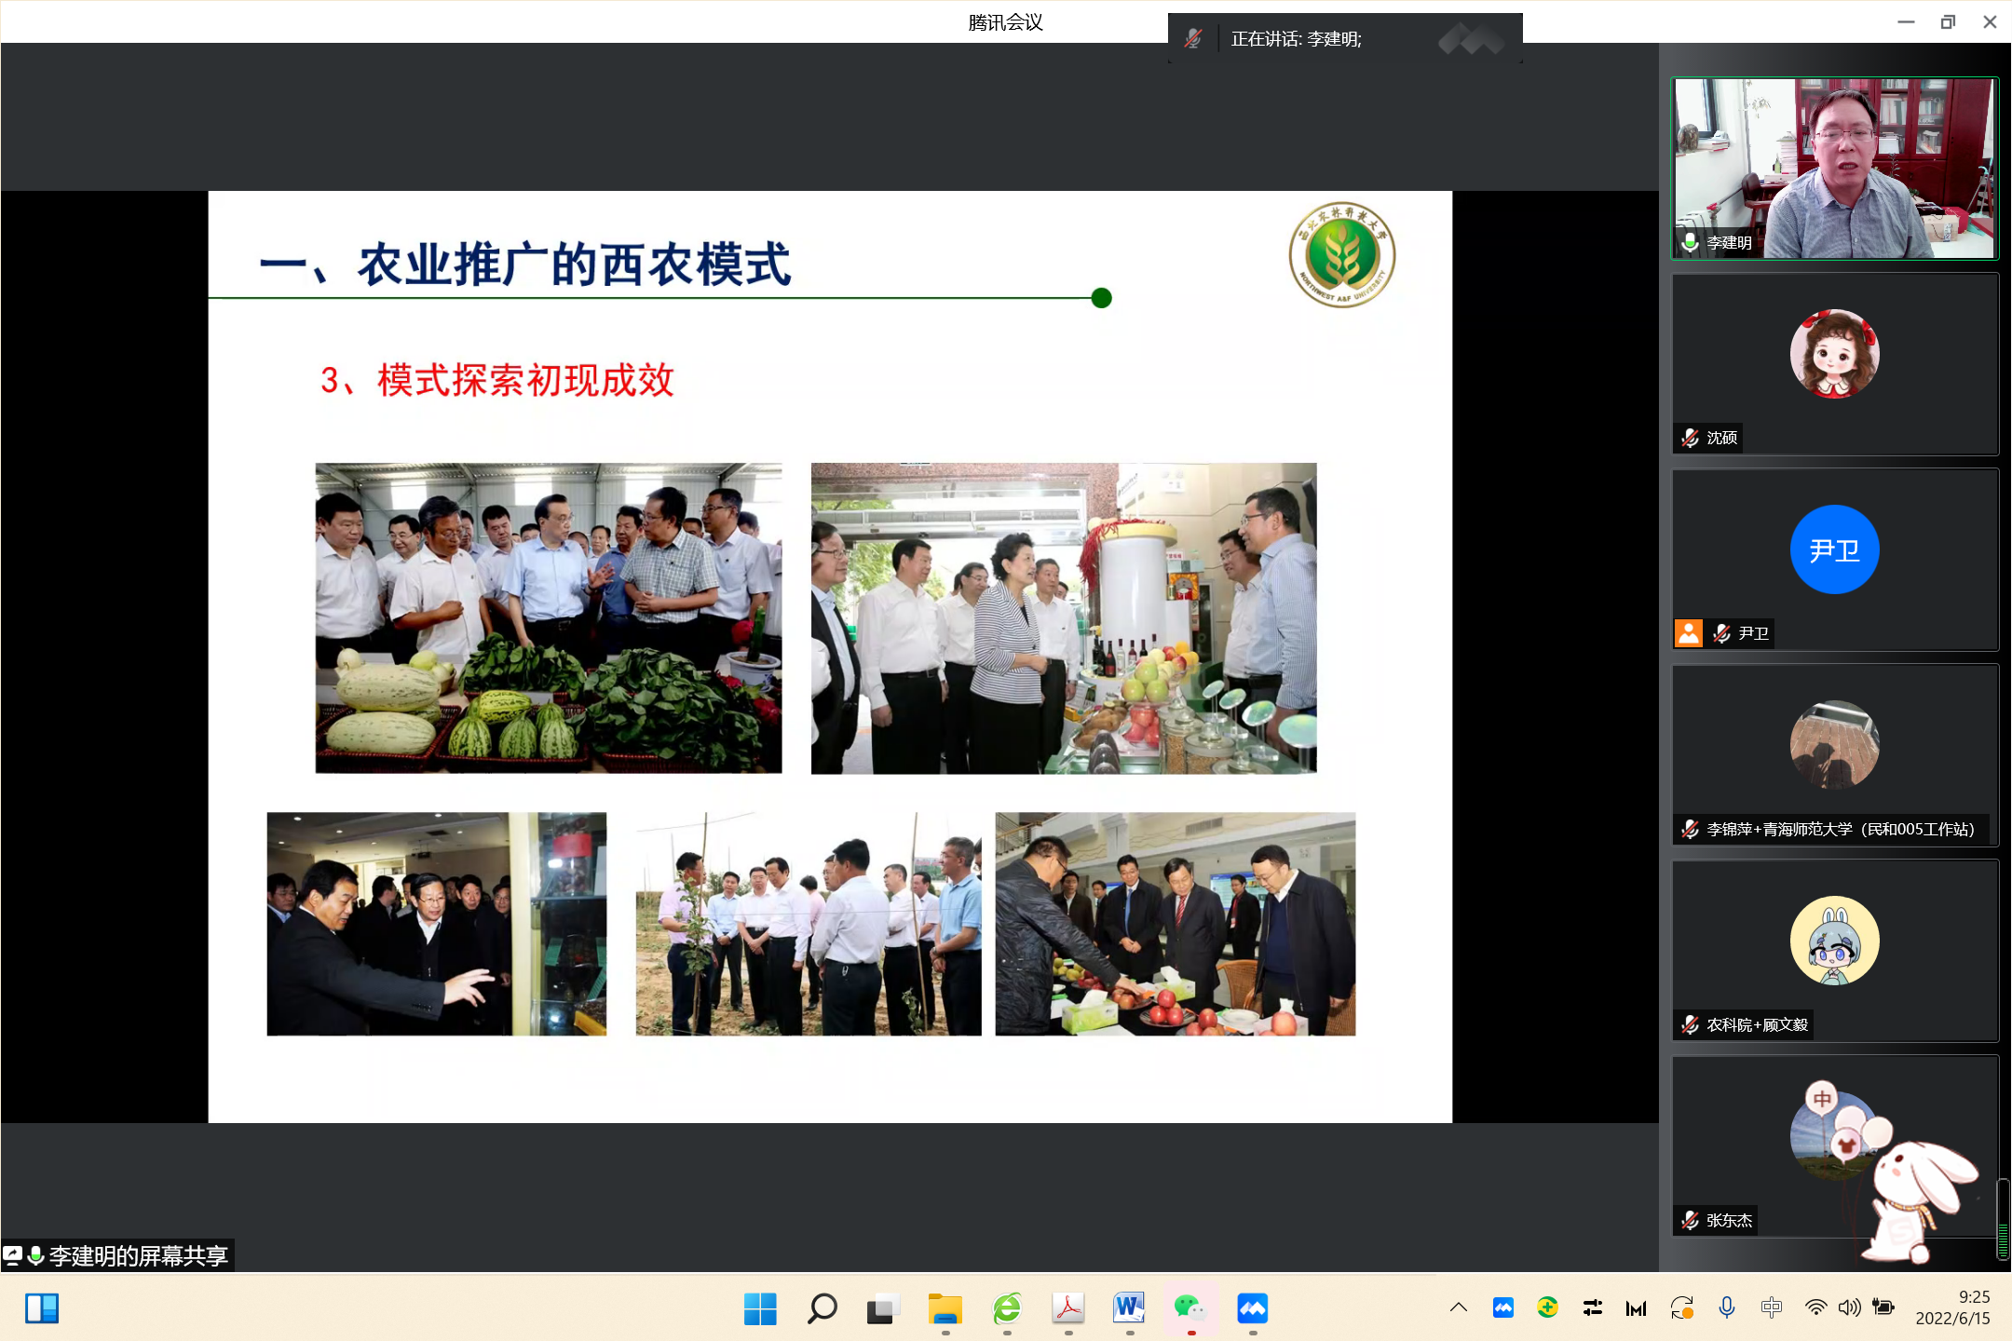The width and height of the screenshot is (2012, 1341).
Task: Click 李建明 active microphone icon
Action: pos(1690,243)
